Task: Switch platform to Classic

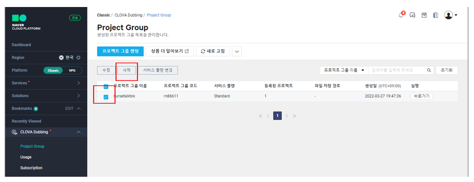Action: (x=53, y=70)
